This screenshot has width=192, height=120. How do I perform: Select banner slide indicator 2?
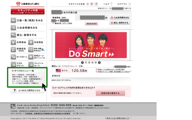tap(89, 63)
